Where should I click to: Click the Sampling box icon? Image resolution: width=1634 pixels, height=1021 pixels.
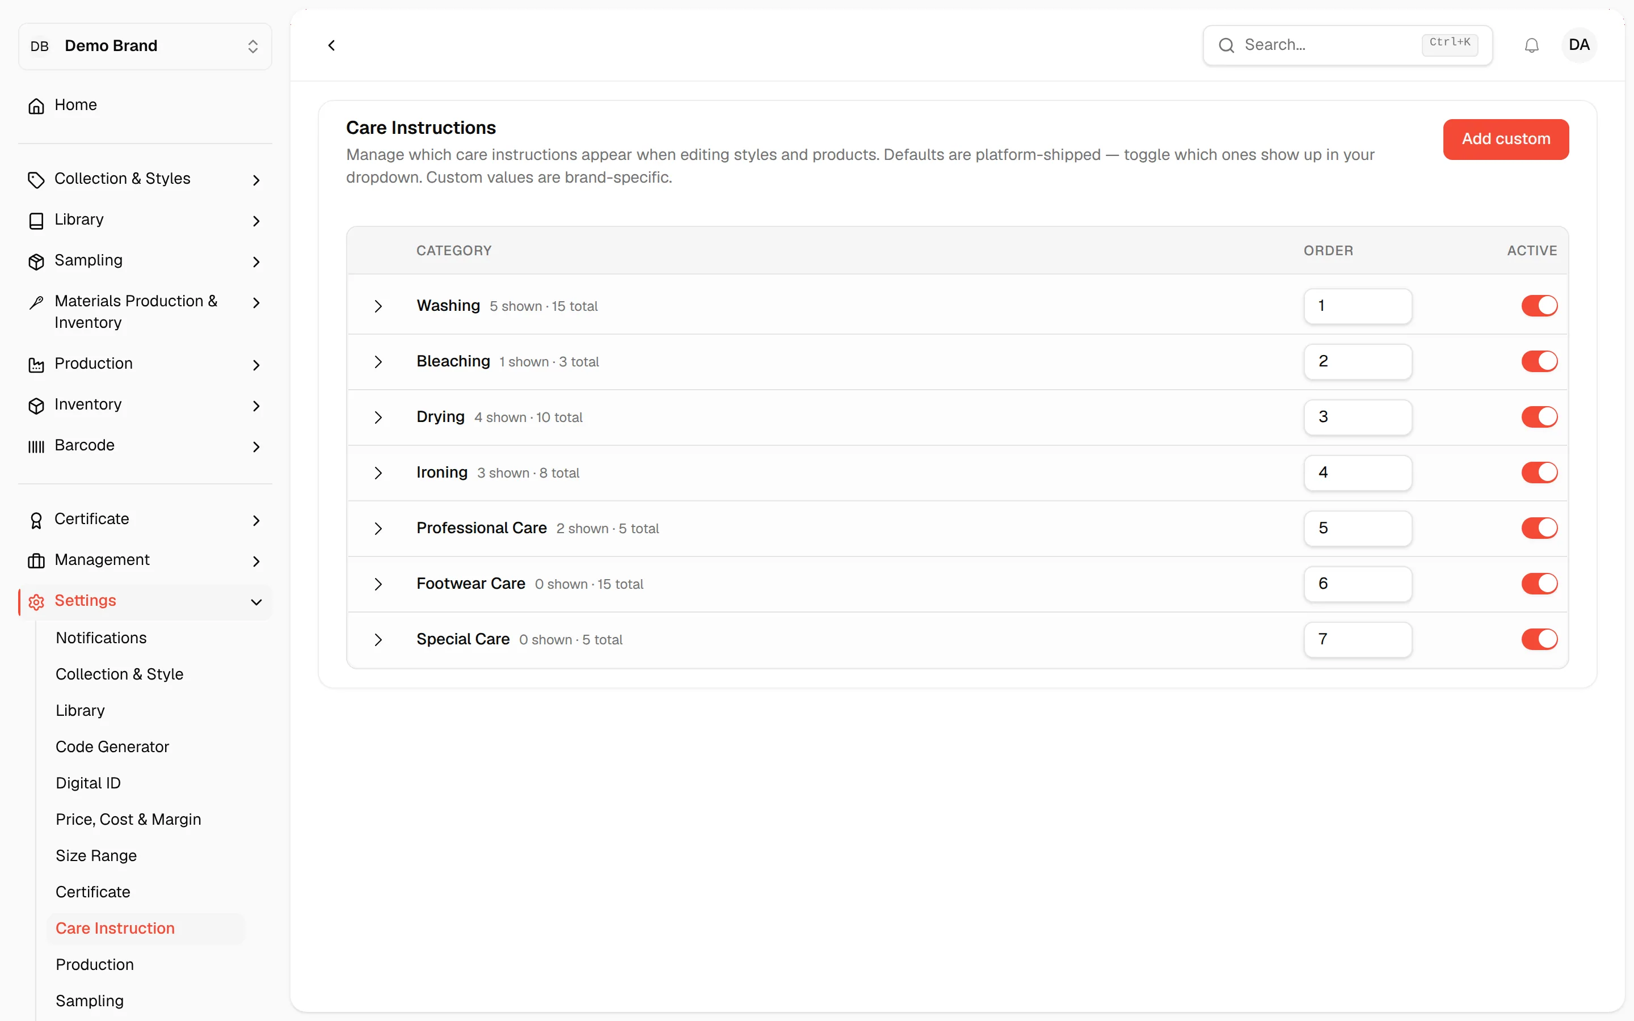(36, 261)
